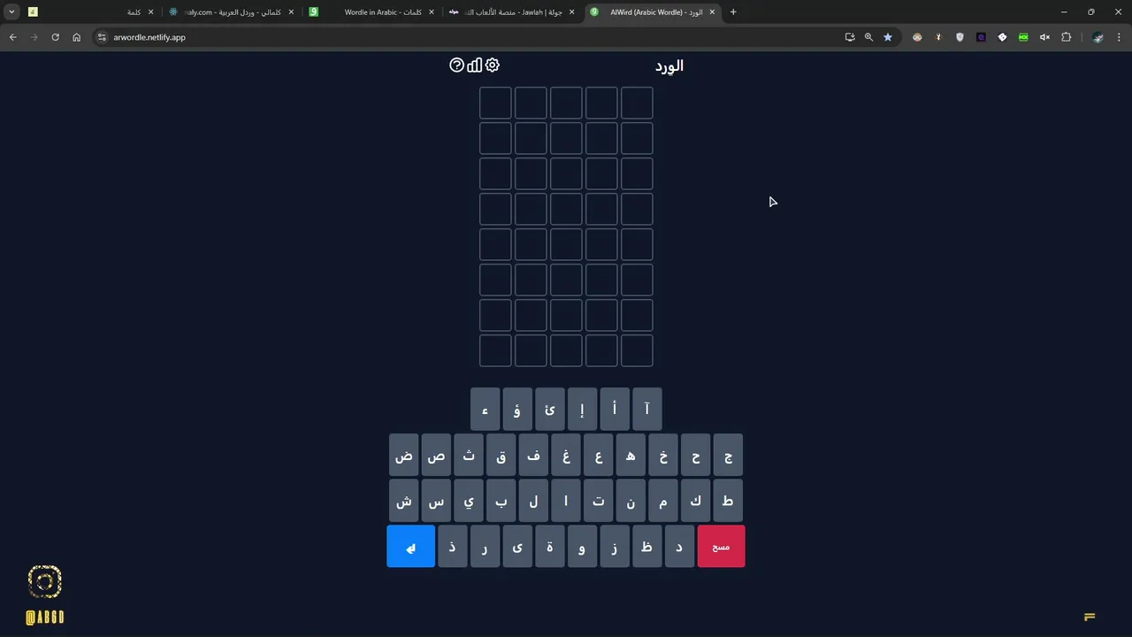Image resolution: width=1132 pixels, height=637 pixels.
Task: Click the م key
Action: click(663, 502)
